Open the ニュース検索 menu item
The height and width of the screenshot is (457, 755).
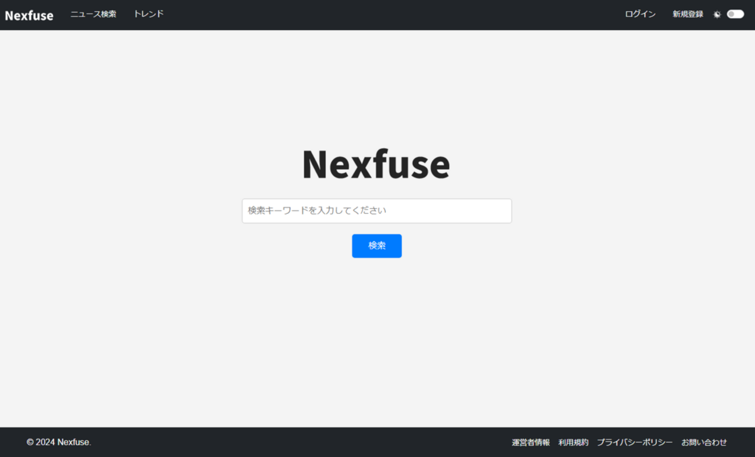pos(94,14)
